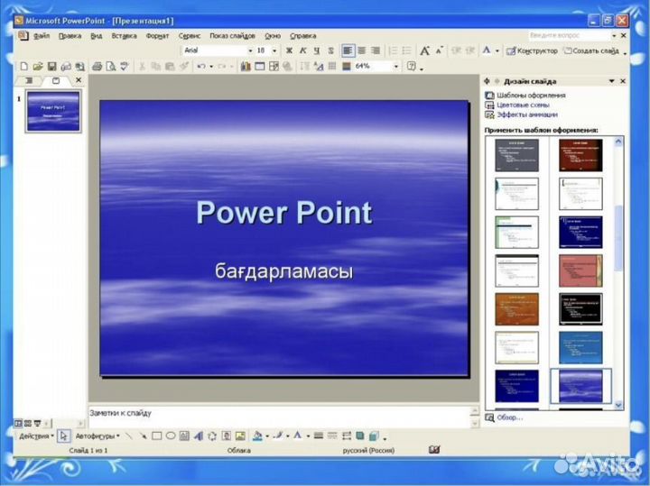This screenshot has width=650, height=486.
Task: Open the task pane title dropdown arrow
Action: tap(611, 81)
